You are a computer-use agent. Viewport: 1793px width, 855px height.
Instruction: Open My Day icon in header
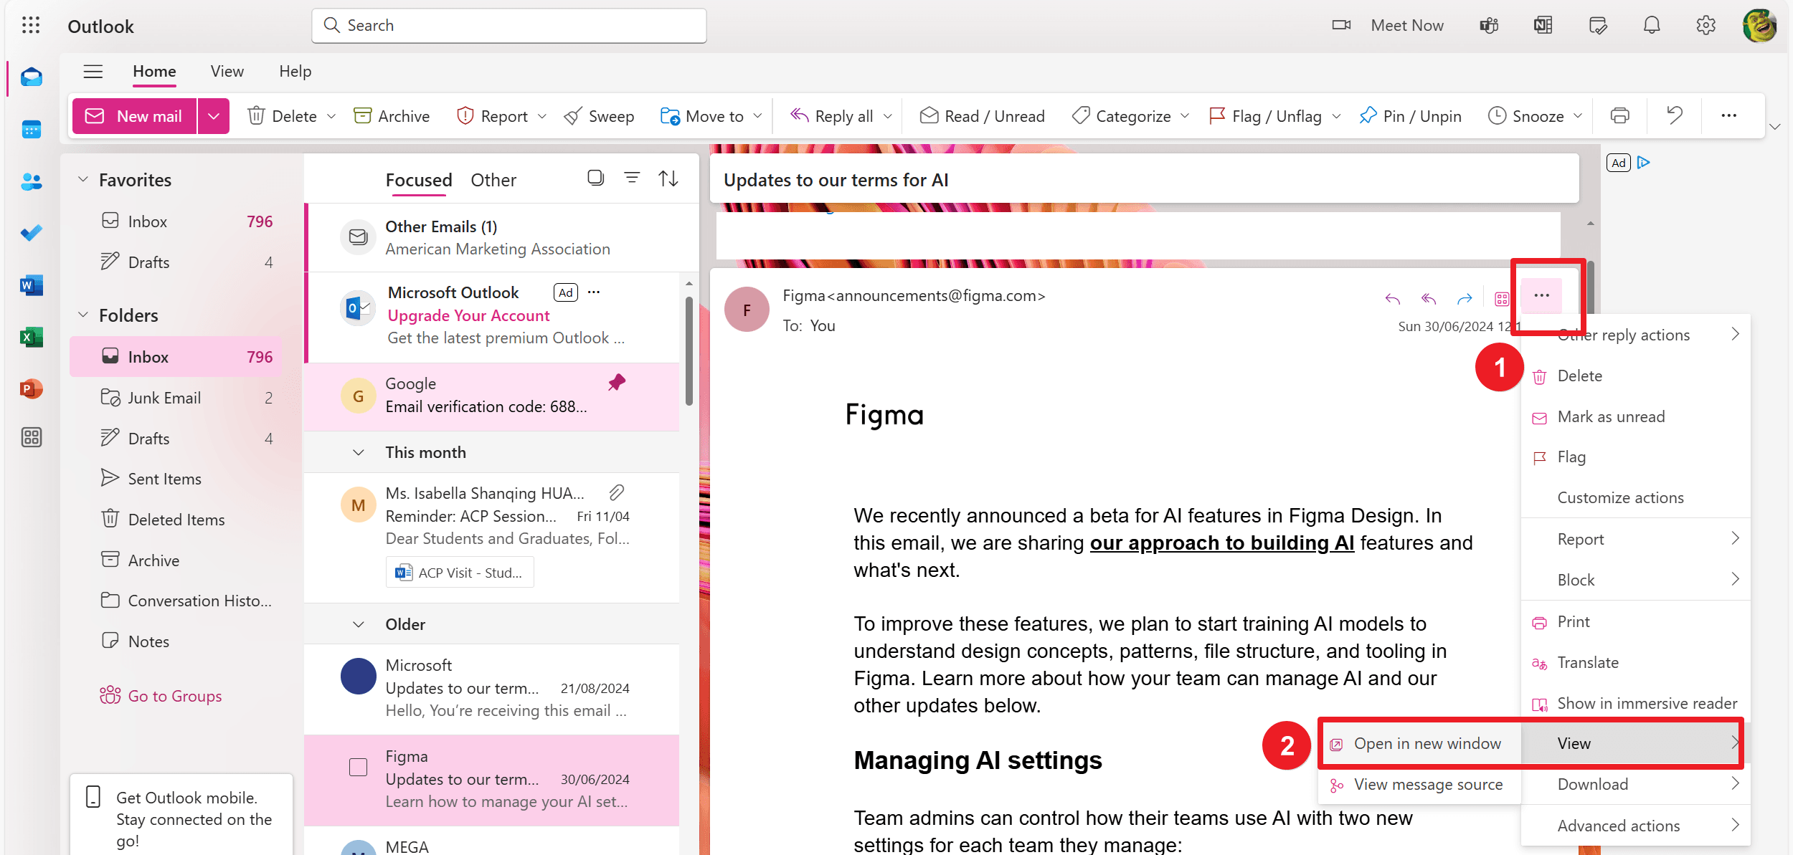[x=1598, y=26]
